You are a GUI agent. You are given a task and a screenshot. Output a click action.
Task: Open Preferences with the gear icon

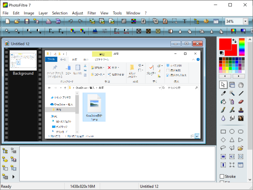pyautogui.click(x=206, y=21)
